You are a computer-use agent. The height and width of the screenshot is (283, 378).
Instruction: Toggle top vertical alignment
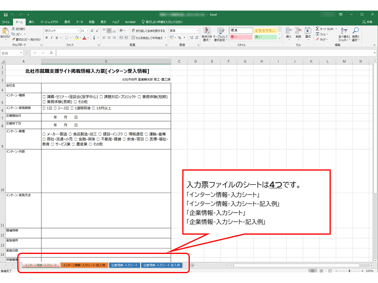tap(104, 31)
